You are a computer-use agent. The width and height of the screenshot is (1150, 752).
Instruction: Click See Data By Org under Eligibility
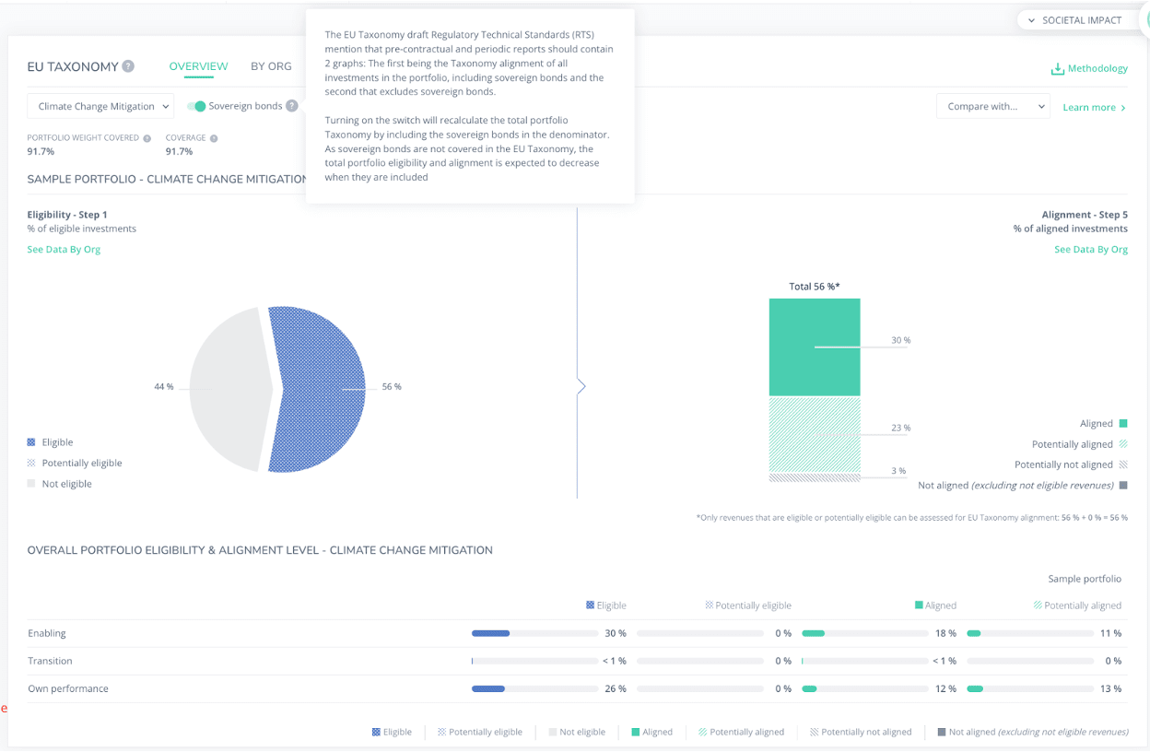[x=64, y=250]
